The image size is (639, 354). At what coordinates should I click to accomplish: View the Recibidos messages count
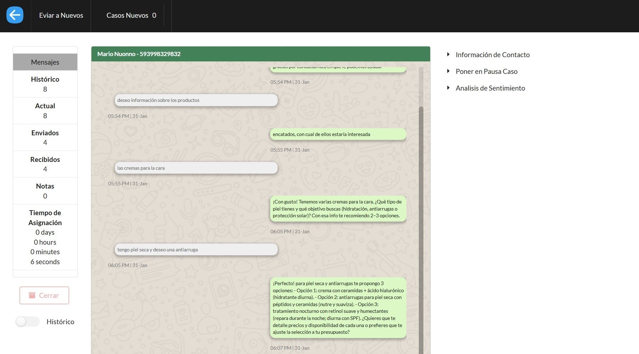coord(45,164)
